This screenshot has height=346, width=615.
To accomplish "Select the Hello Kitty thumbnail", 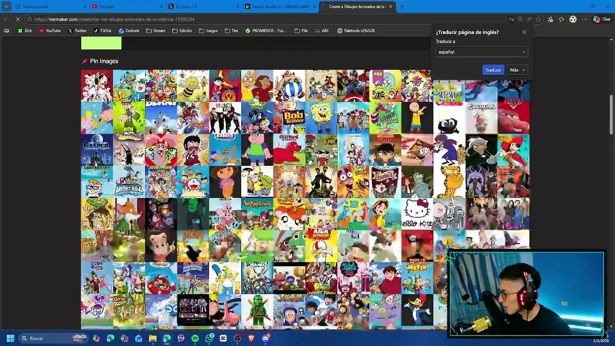I will (417, 214).
